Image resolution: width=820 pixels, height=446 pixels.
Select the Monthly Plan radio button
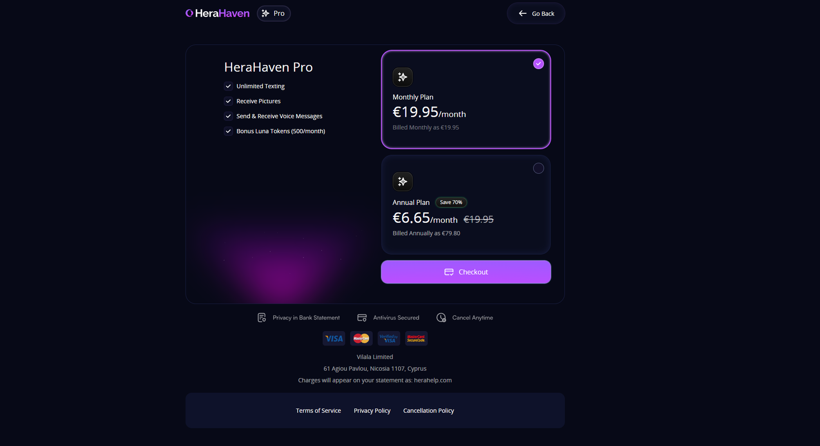tap(538, 63)
